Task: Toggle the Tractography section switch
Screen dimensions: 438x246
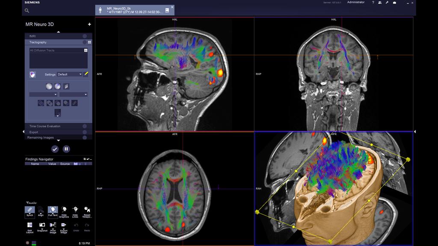Action: click(x=85, y=41)
